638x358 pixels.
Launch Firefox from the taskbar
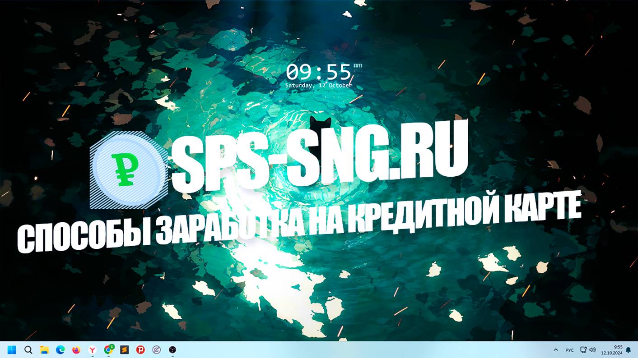pos(76,349)
